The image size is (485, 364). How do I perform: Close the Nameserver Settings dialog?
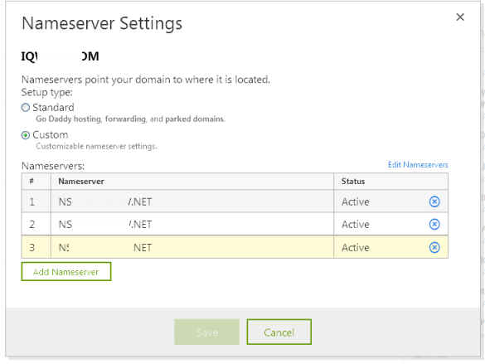pyautogui.click(x=460, y=17)
